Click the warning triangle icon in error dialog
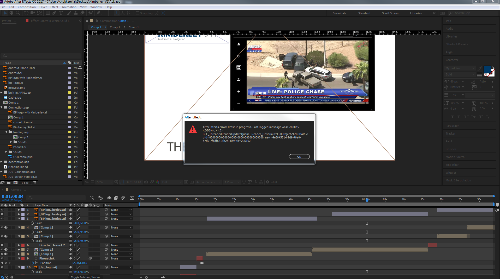Viewport: 500px width, 279px height. tap(193, 129)
